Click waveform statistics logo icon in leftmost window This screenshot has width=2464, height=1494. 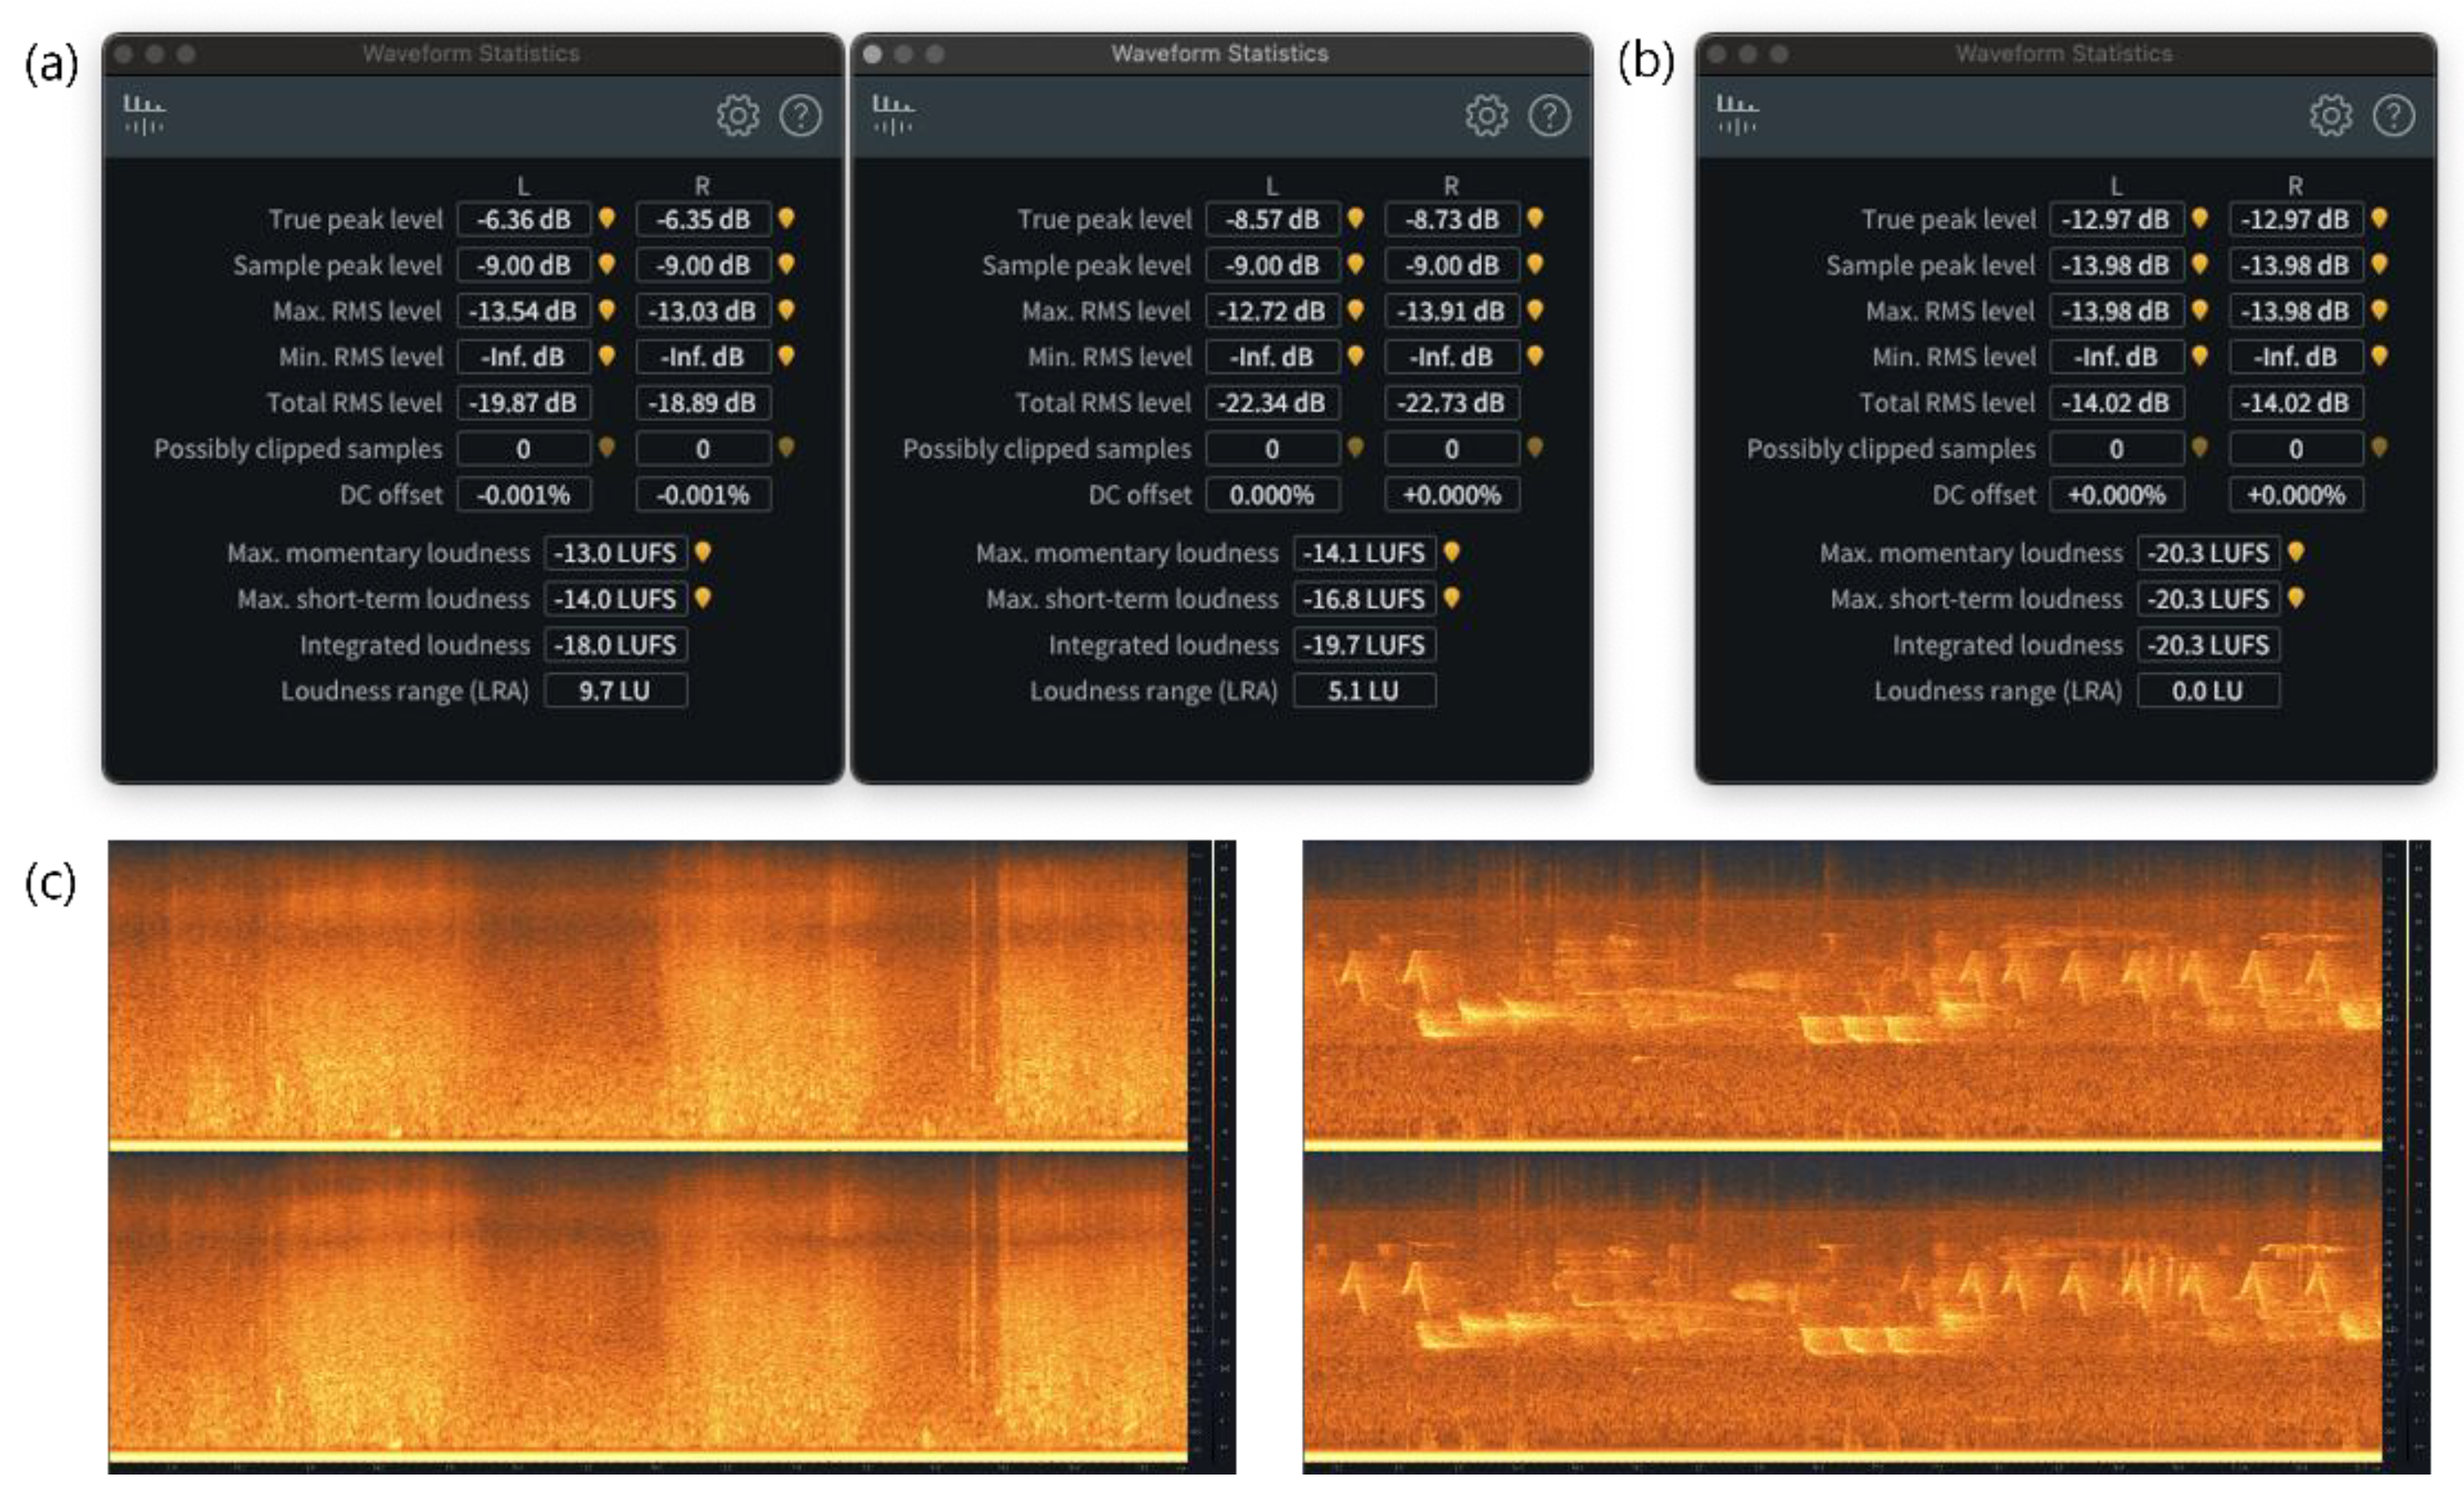[x=145, y=114]
